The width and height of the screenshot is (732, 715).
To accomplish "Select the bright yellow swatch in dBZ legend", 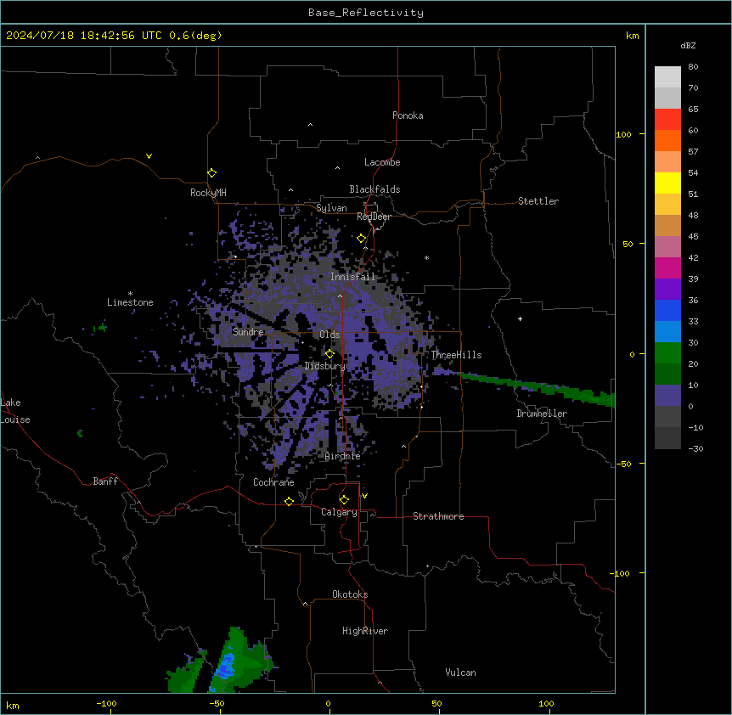I will coord(667,183).
